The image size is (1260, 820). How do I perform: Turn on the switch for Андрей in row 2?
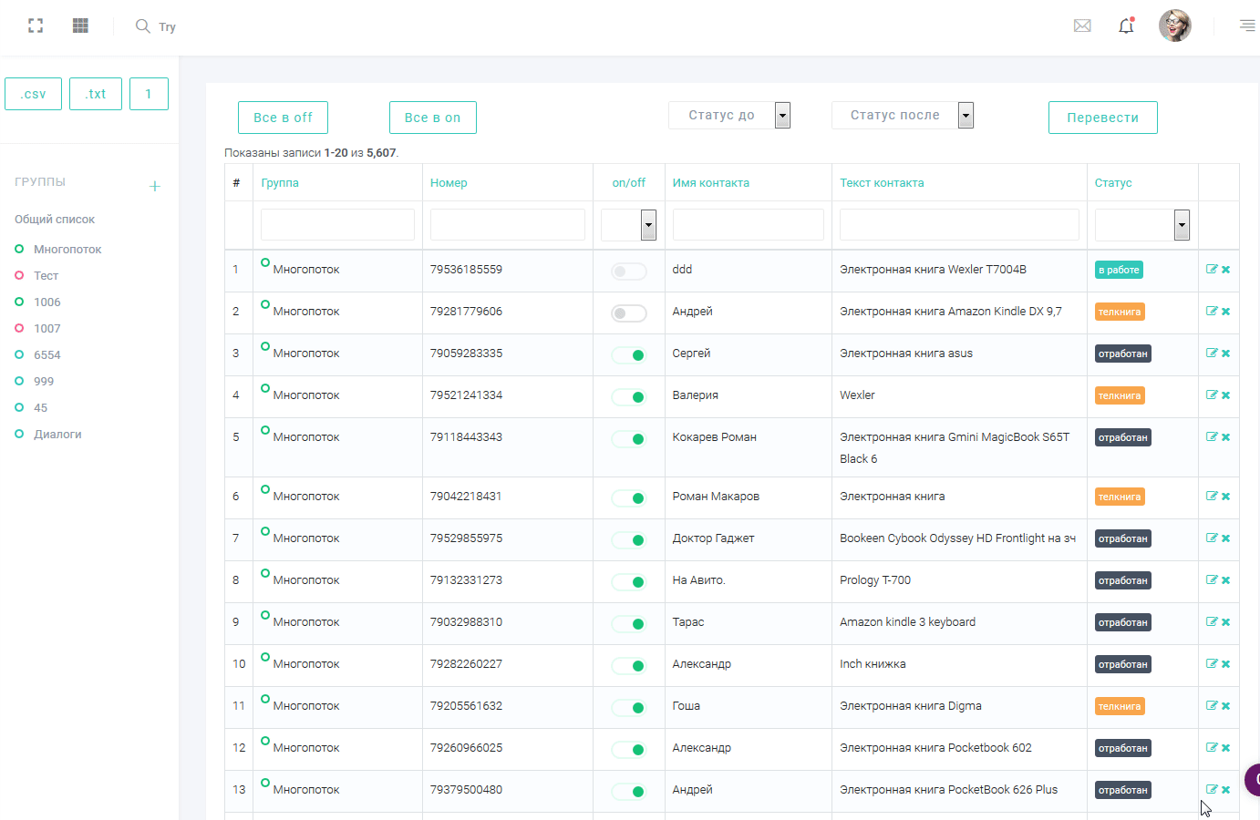click(x=629, y=313)
